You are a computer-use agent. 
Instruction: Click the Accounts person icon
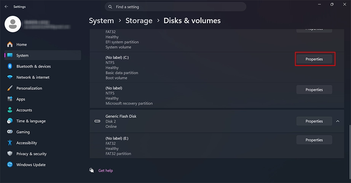point(10,110)
